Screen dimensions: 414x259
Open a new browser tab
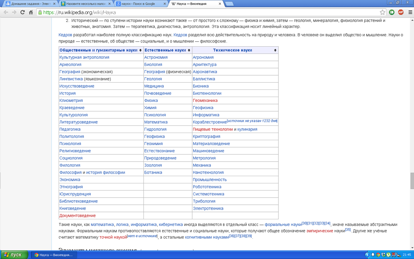229,4
